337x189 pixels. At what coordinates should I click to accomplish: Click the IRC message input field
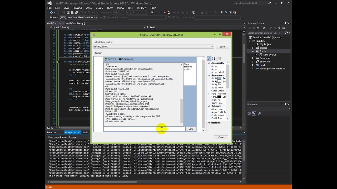point(144,129)
